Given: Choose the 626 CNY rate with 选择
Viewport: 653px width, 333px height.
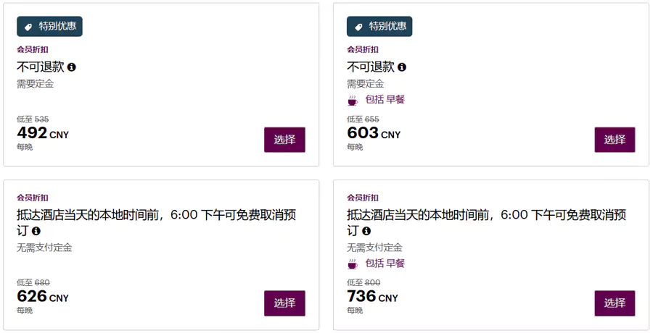Looking at the screenshot, I should tap(284, 303).
